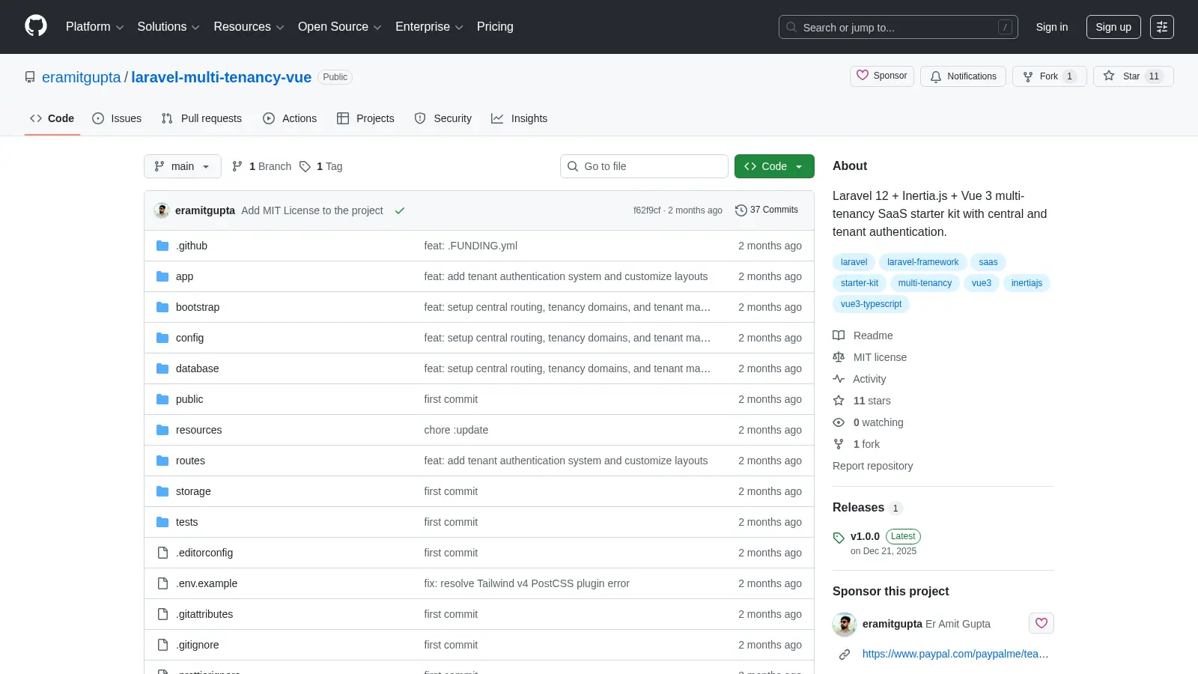Image resolution: width=1198 pixels, height=674 pixels.
Task: Click Sign in
Action: [x=1052, y=27]
